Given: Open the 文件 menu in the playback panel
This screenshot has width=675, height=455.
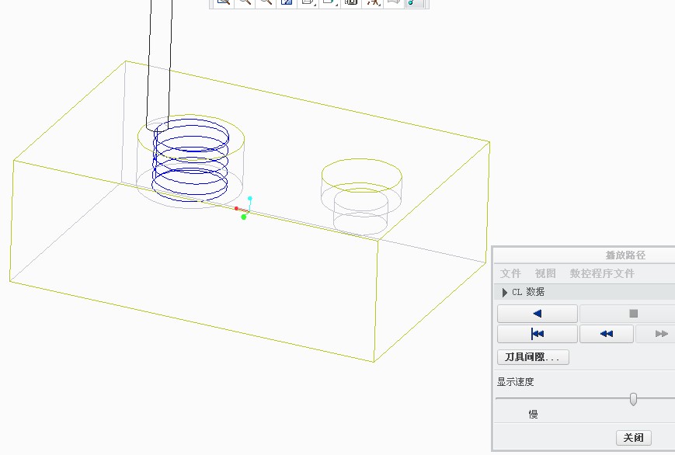Looking at the screenshot, I should coord(510,273).
